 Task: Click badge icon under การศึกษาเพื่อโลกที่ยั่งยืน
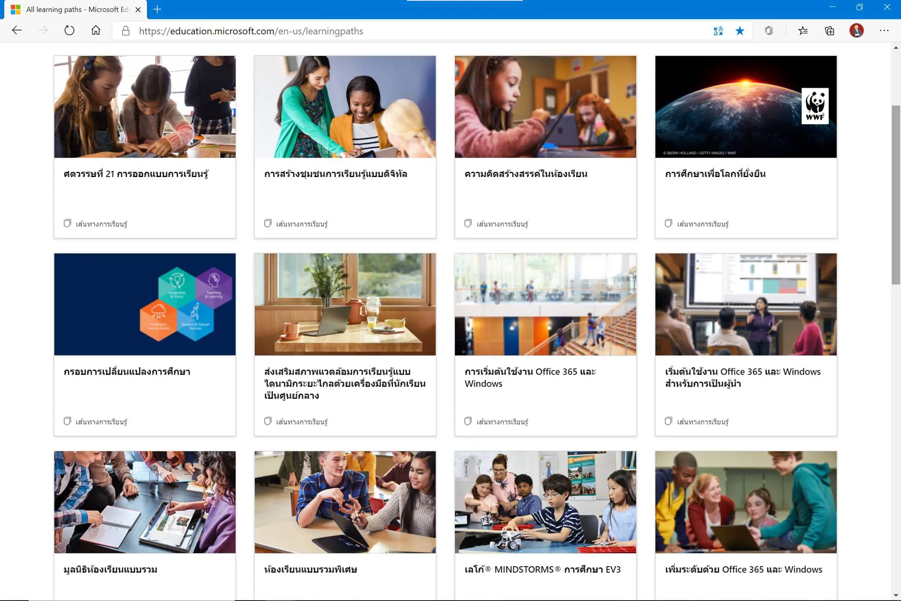(x=668, y=223)
